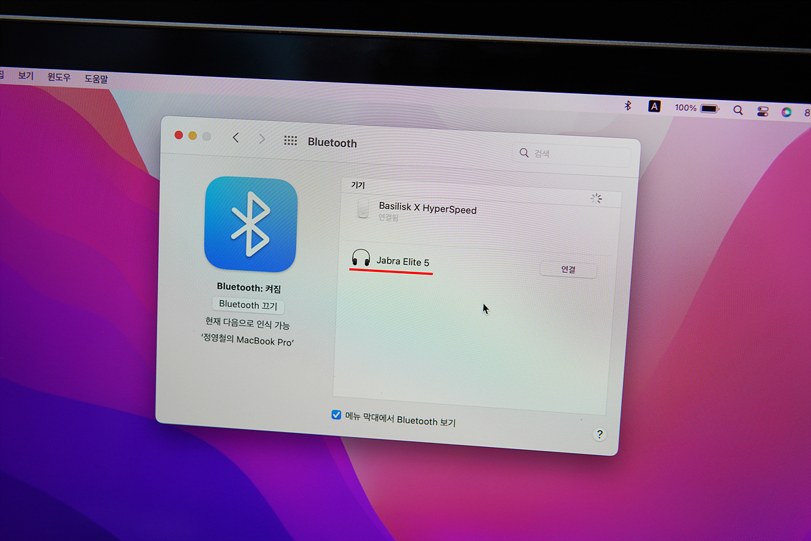Click '연결' button for Jabra Elite 5
The height and width of the screenshot is (541, 811).
coord(568,269)
